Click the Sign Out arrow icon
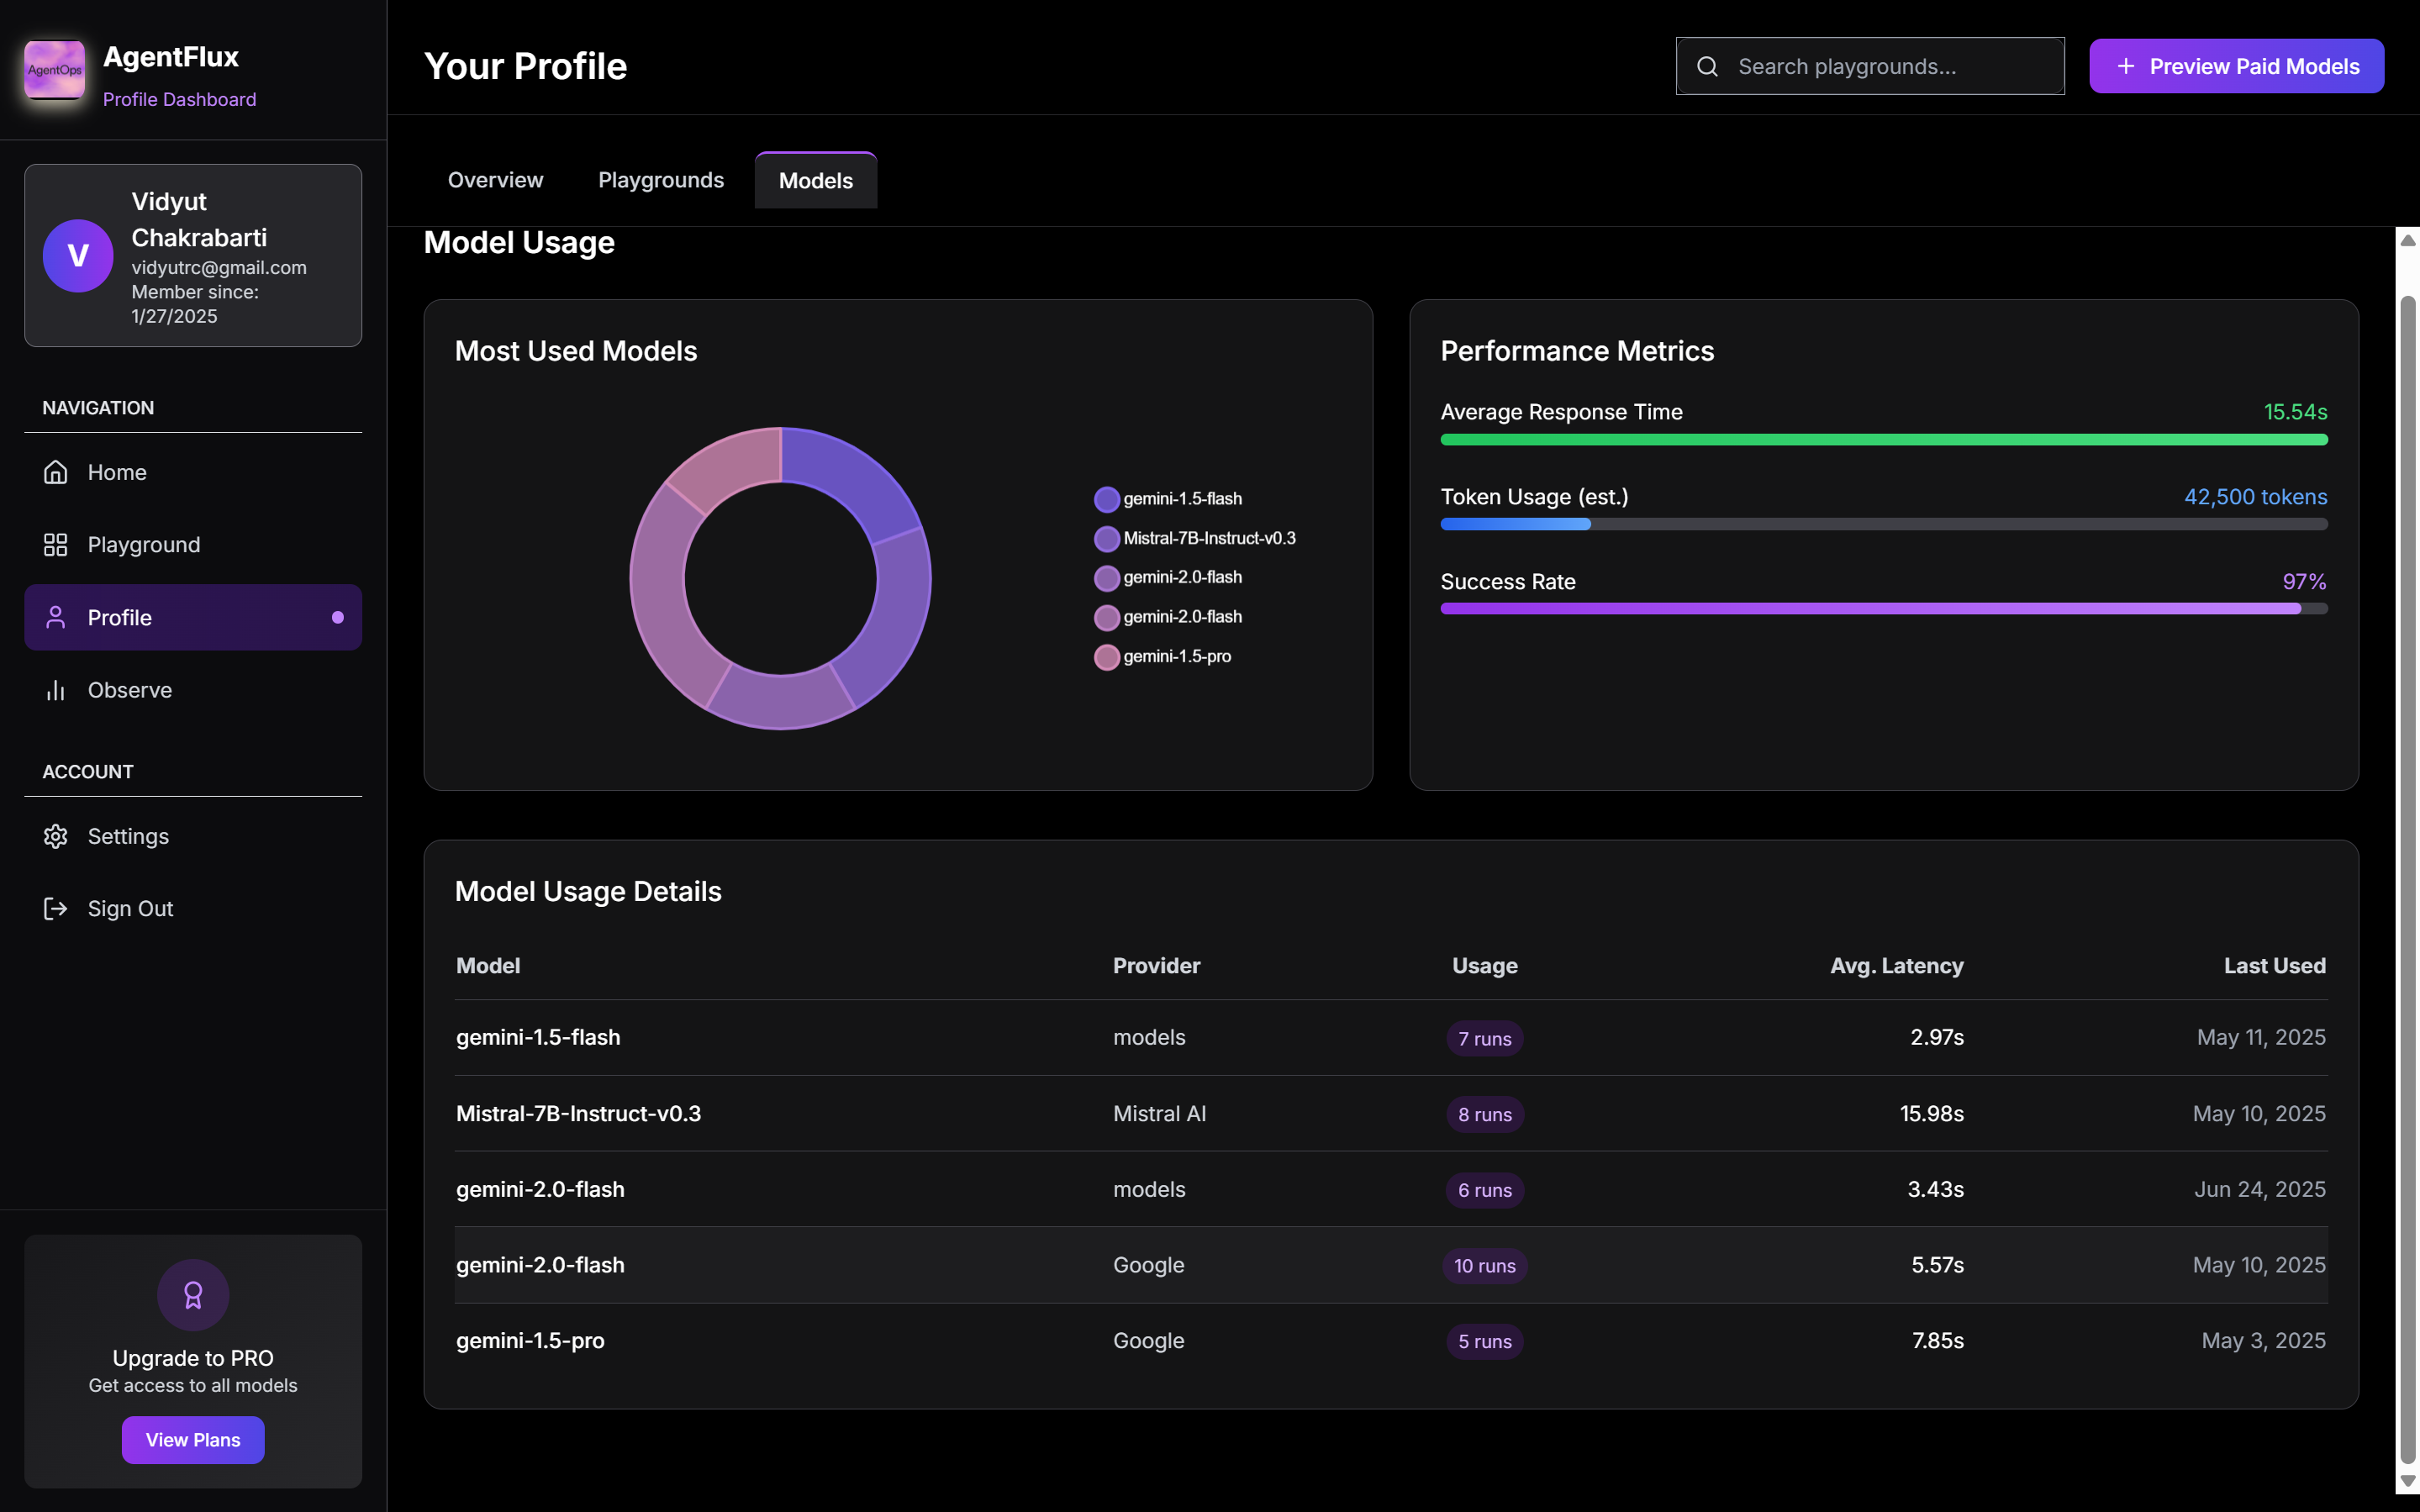Screen dimensions: 2420x1512 (x=55, y=908)
